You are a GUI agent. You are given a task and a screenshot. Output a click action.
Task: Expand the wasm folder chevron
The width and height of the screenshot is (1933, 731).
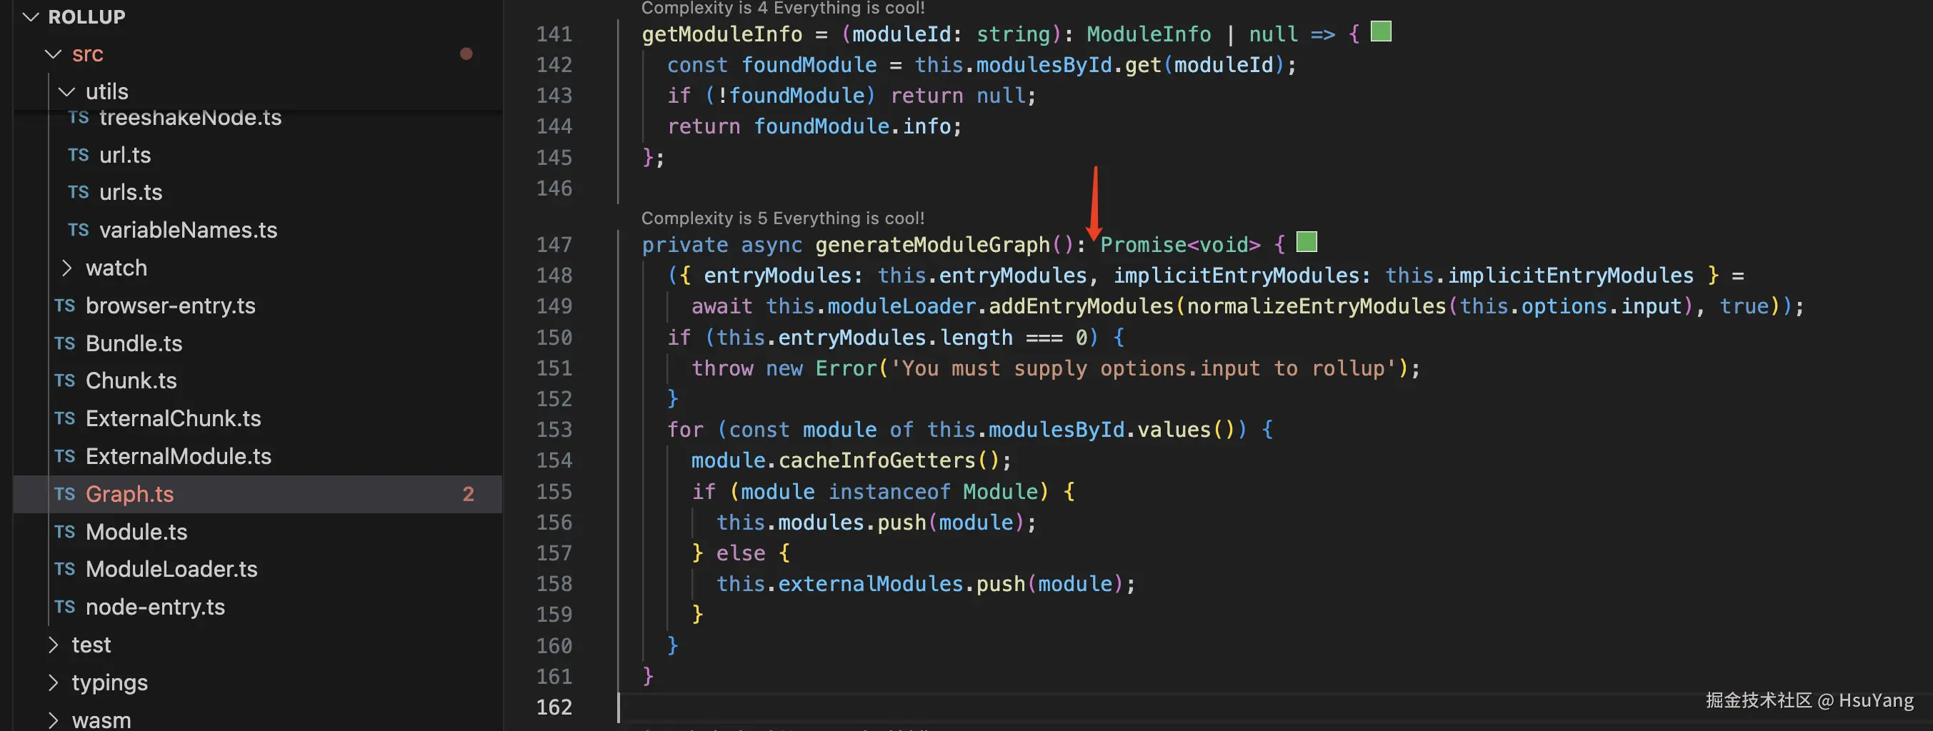(54, 720)
